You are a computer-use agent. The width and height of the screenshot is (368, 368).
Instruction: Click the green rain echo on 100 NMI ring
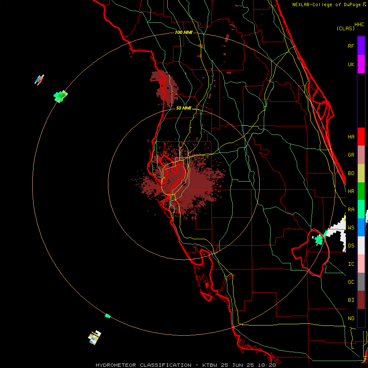point(60,96)
